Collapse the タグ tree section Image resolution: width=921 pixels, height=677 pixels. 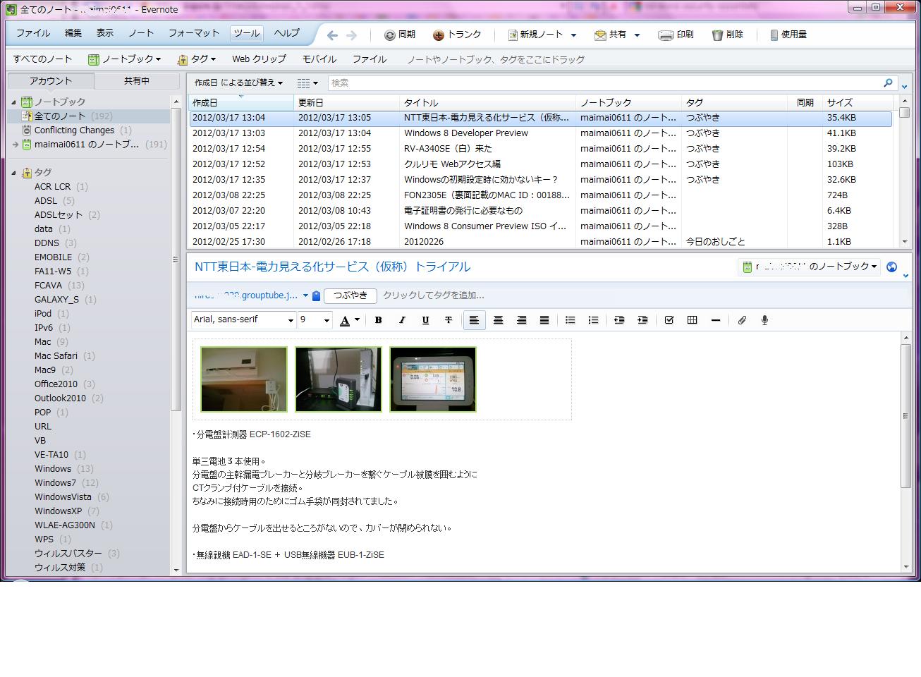tap(13, 173)
